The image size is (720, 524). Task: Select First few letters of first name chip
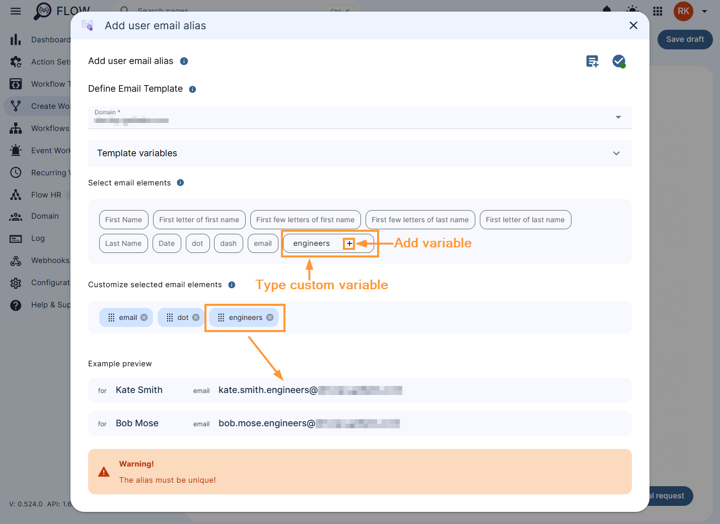click(x=306, y=220)
